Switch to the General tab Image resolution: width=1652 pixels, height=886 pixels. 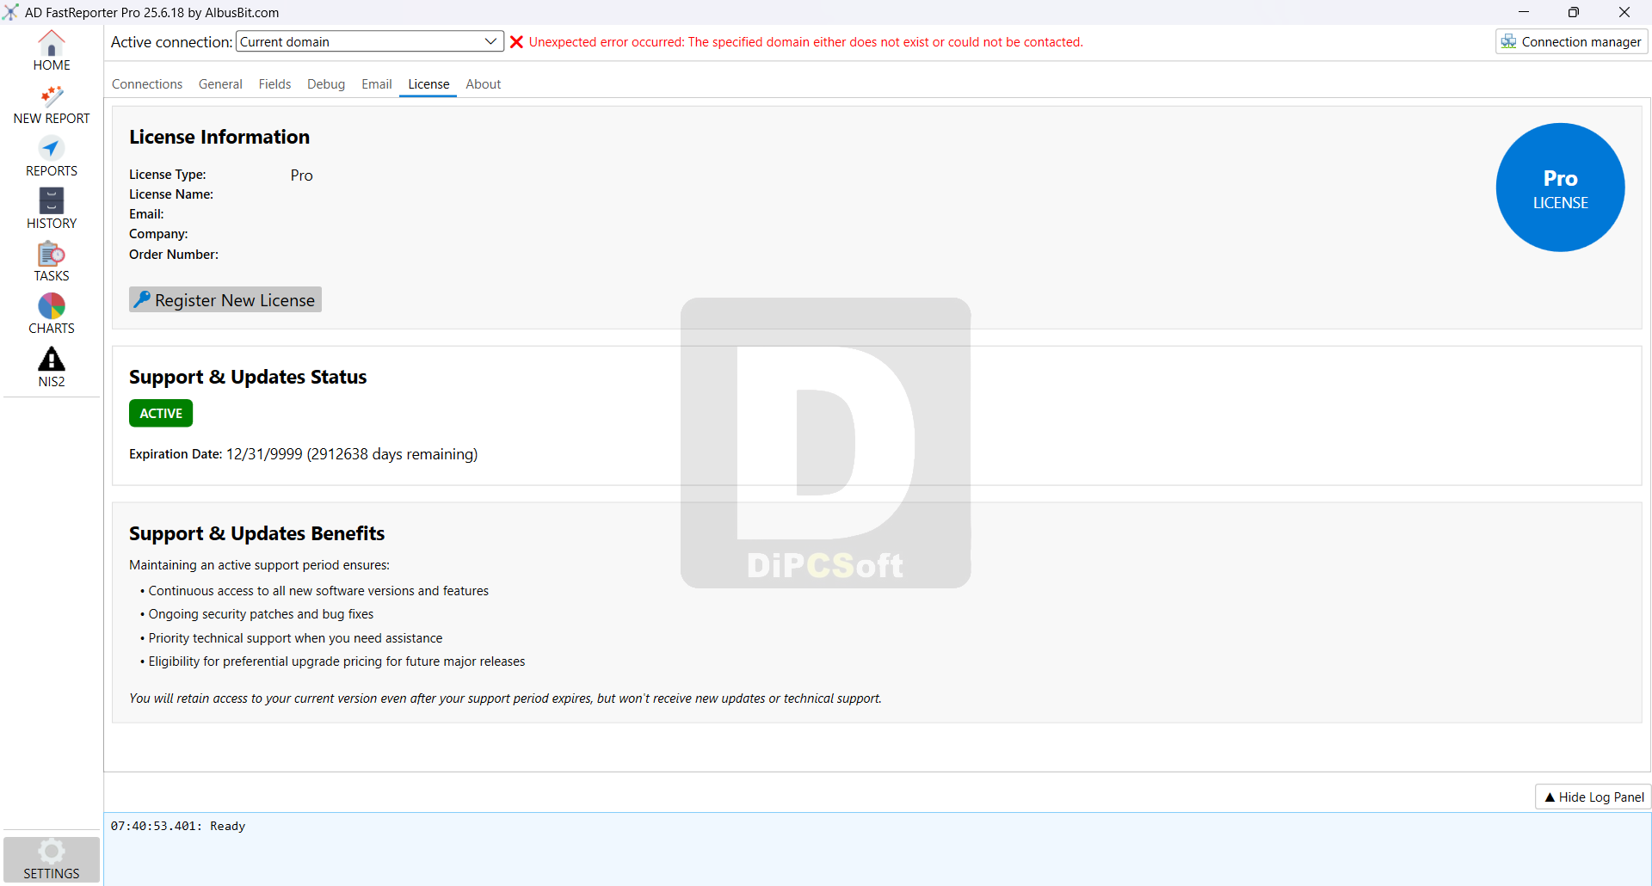[x=220, y=84]
